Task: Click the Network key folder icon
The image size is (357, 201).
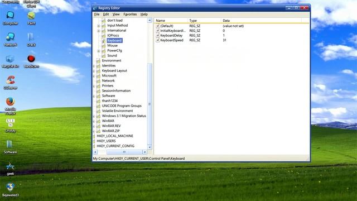Action: coord(98,80)
